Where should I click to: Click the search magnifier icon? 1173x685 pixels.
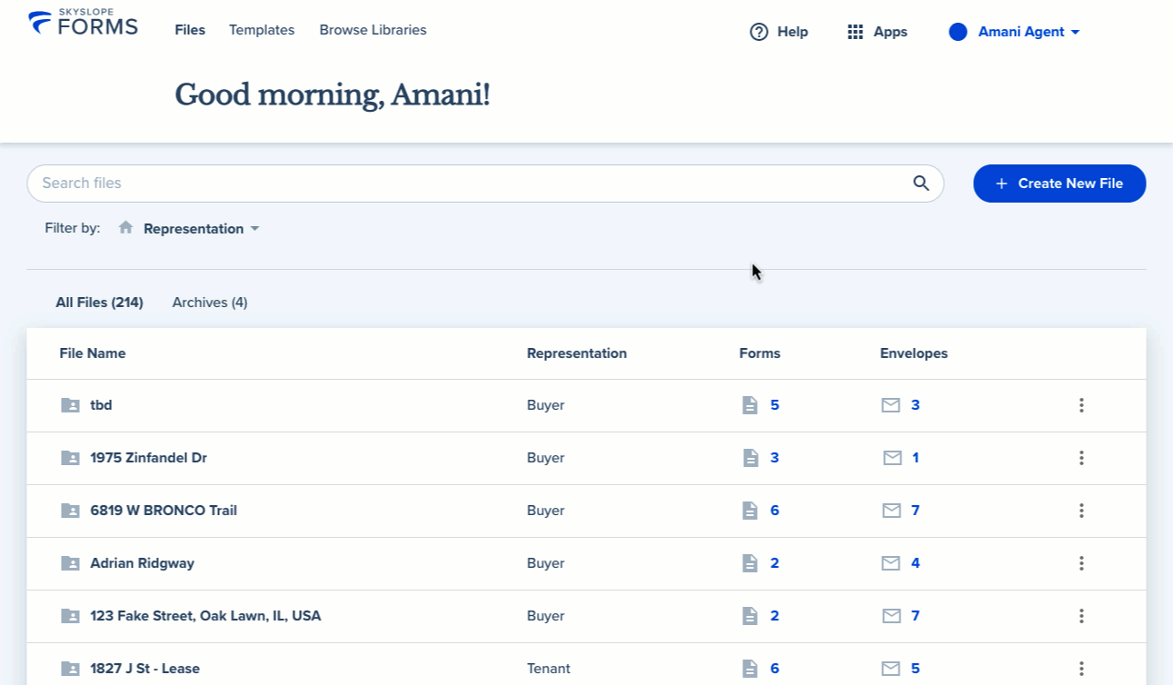tap(921, 184)
